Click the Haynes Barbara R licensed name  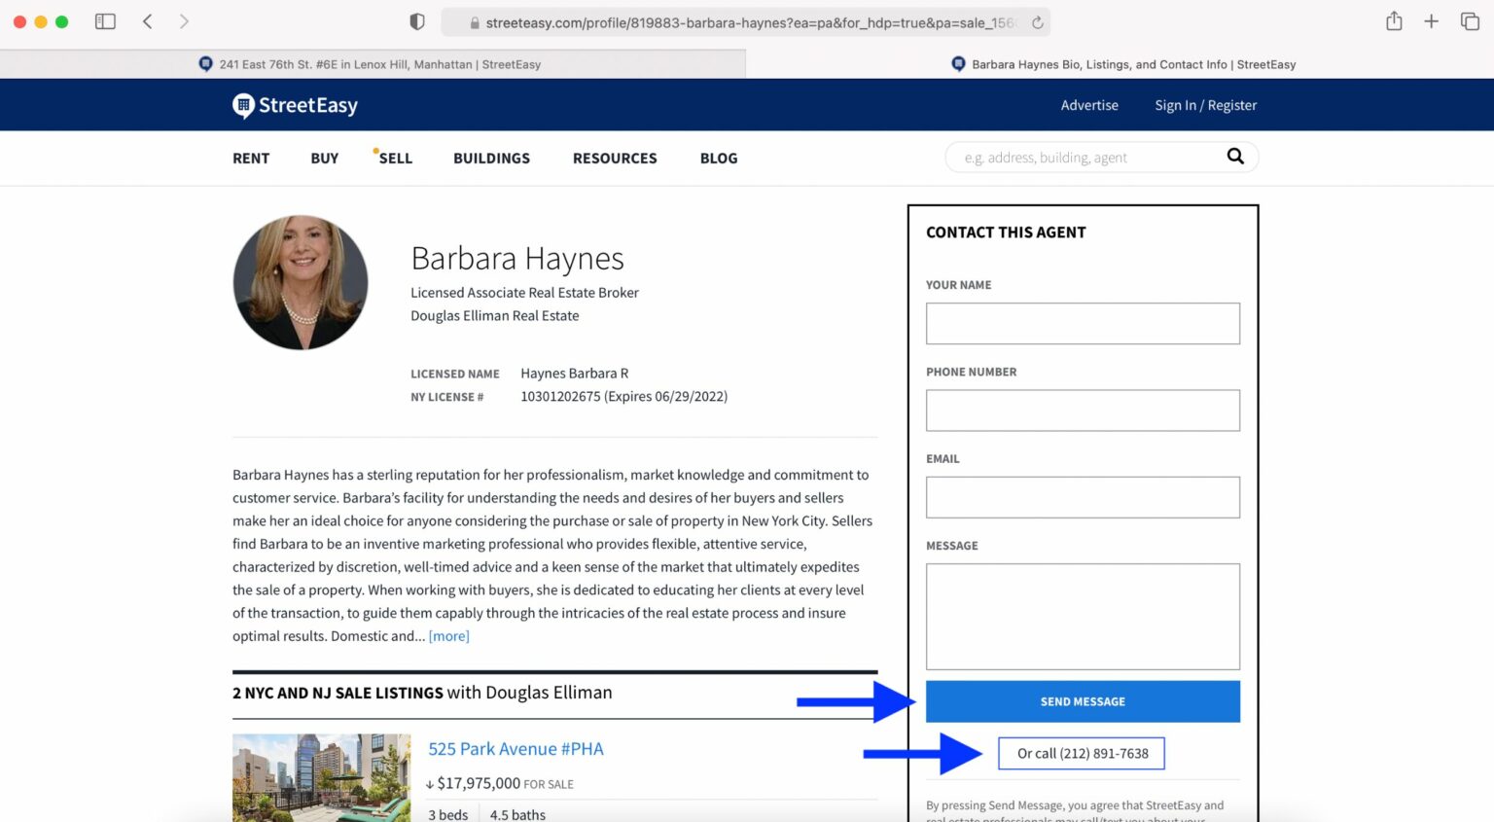(574, 374)
